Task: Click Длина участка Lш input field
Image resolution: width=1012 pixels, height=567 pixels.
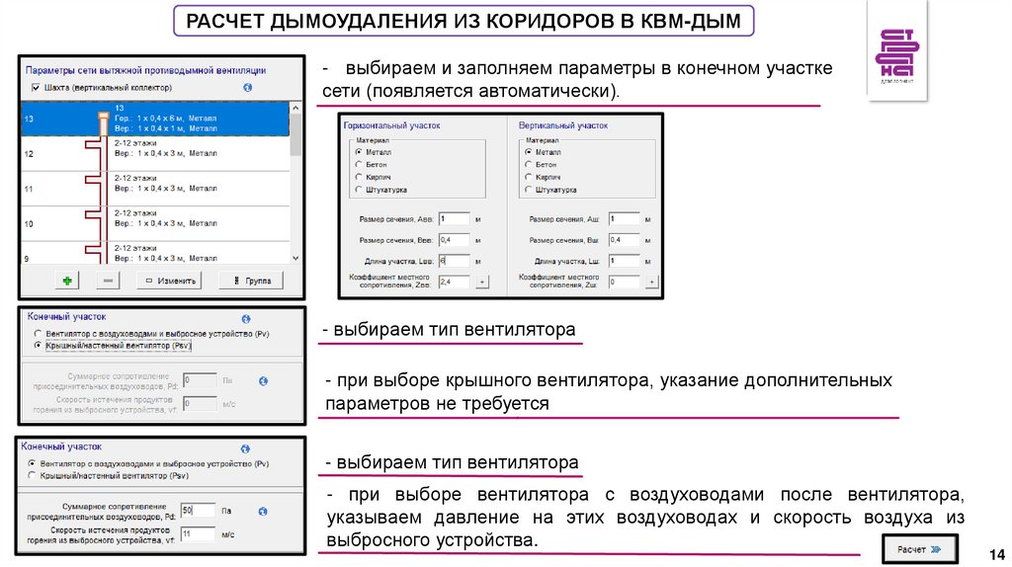Action: click(625, 261)
